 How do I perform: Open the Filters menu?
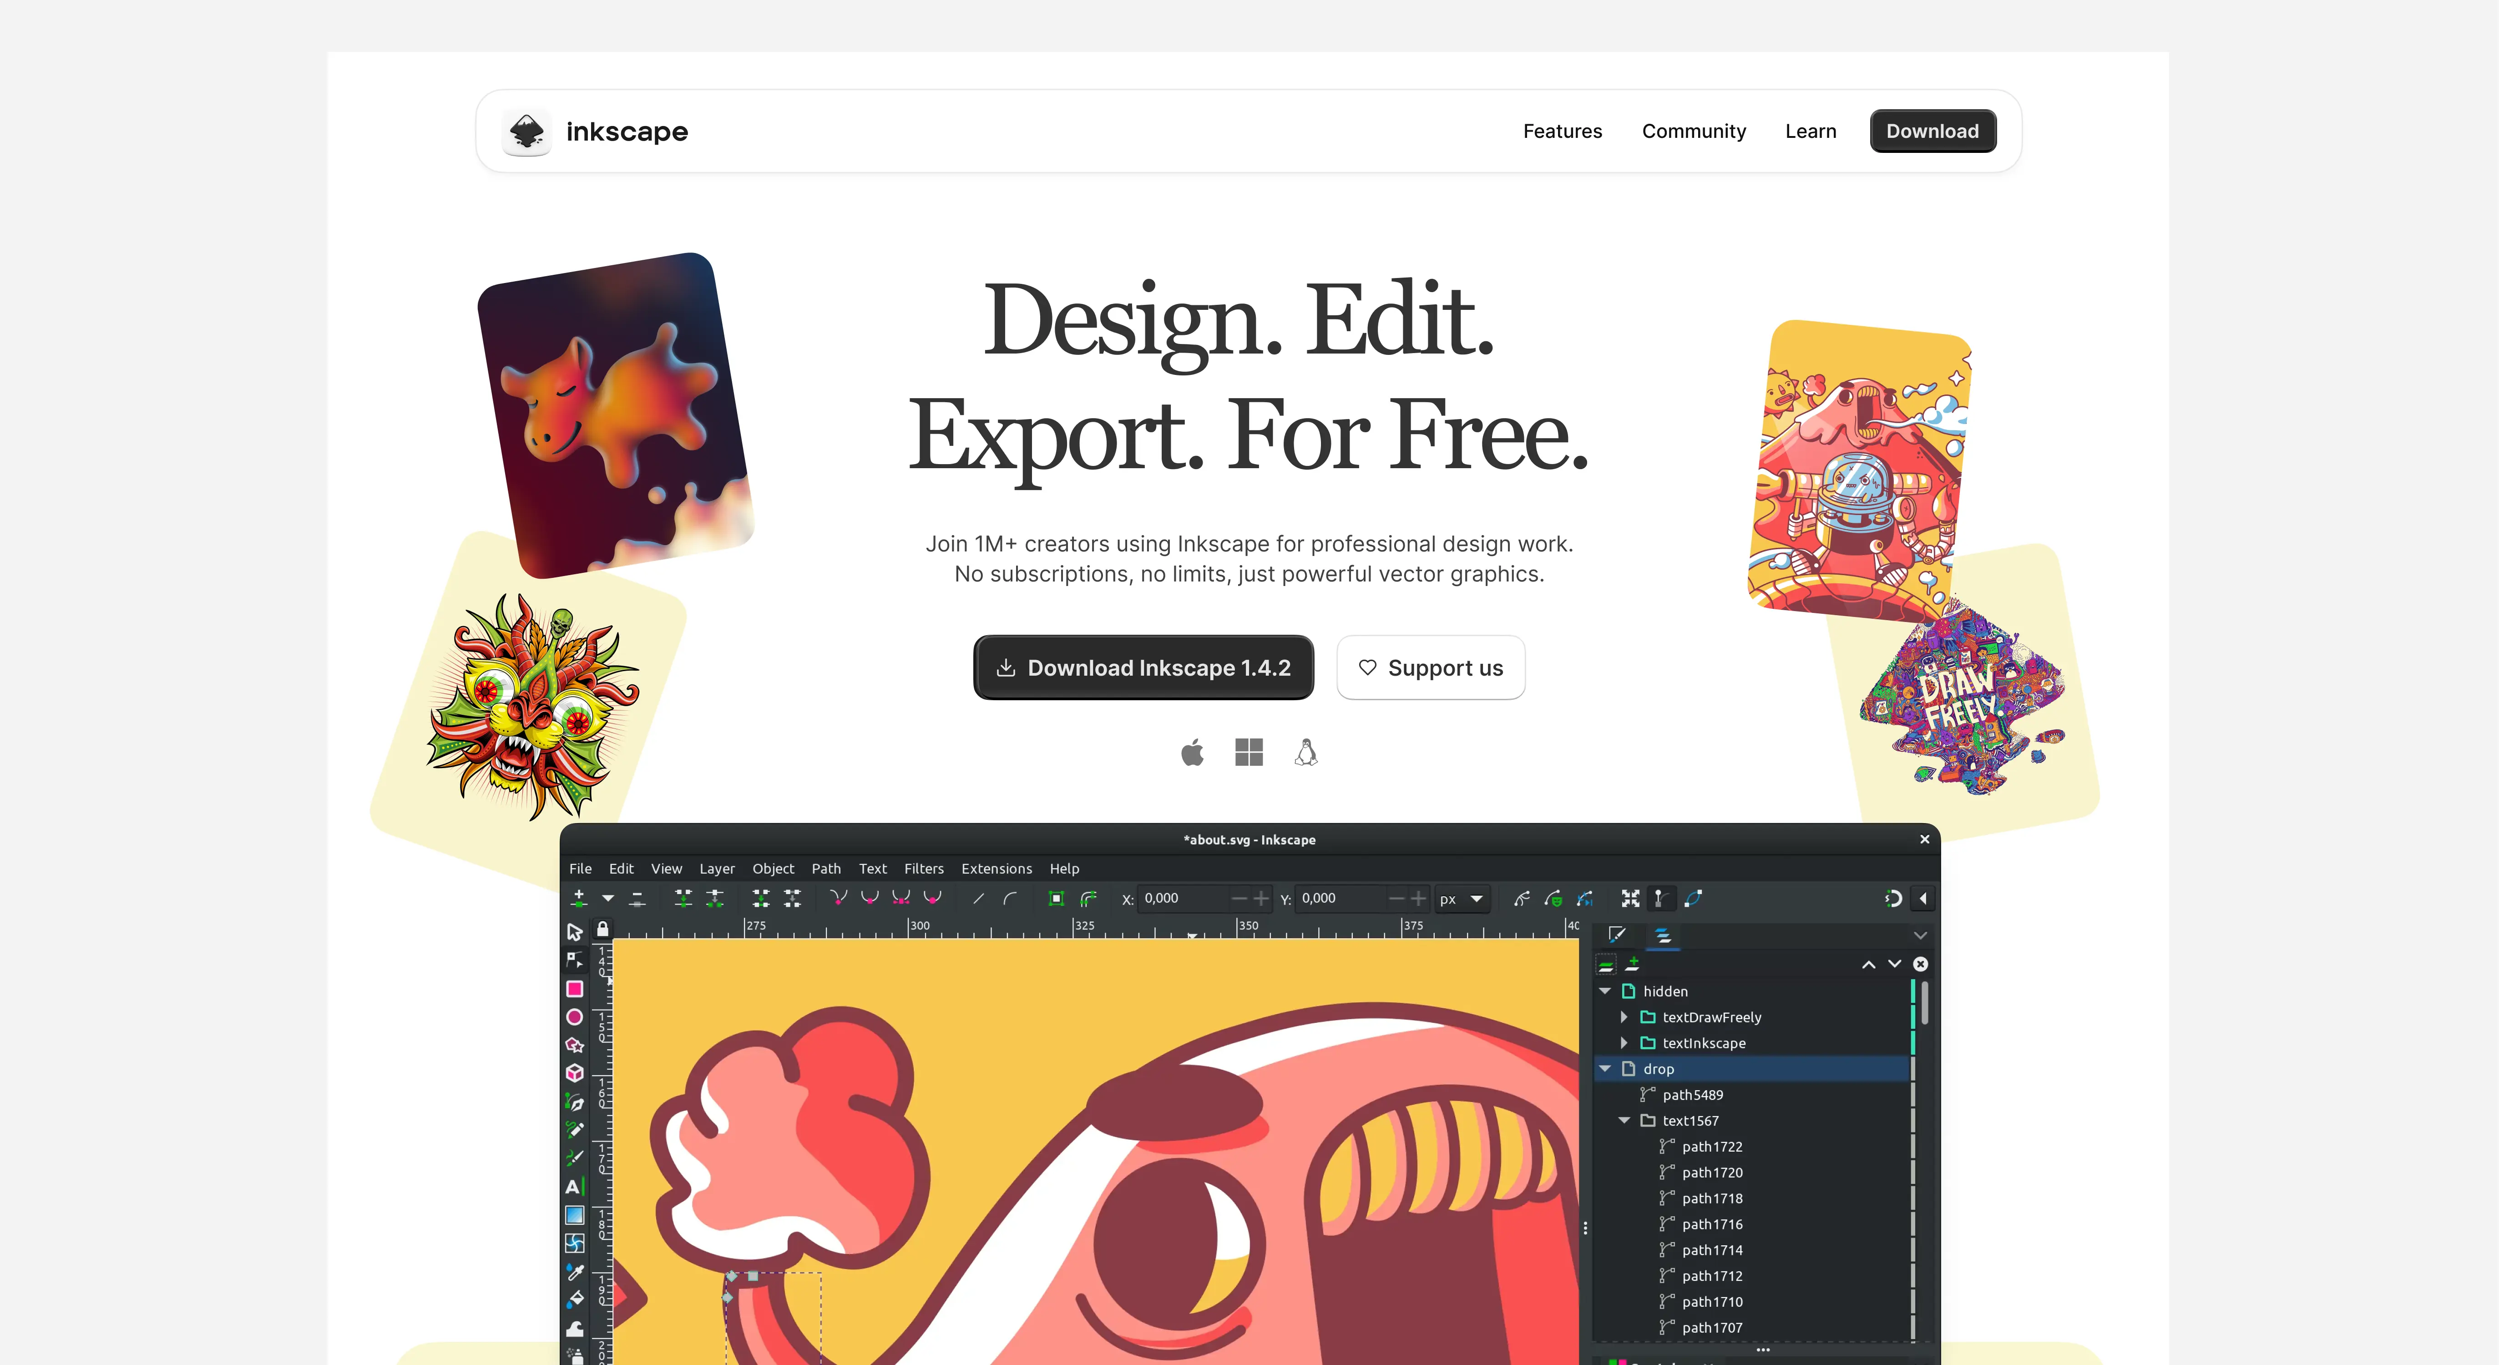[x=924, y=868]
